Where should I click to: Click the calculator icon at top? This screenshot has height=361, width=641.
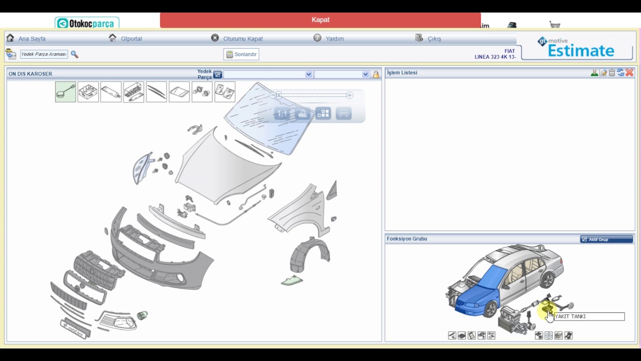click(x=512, y=25)
